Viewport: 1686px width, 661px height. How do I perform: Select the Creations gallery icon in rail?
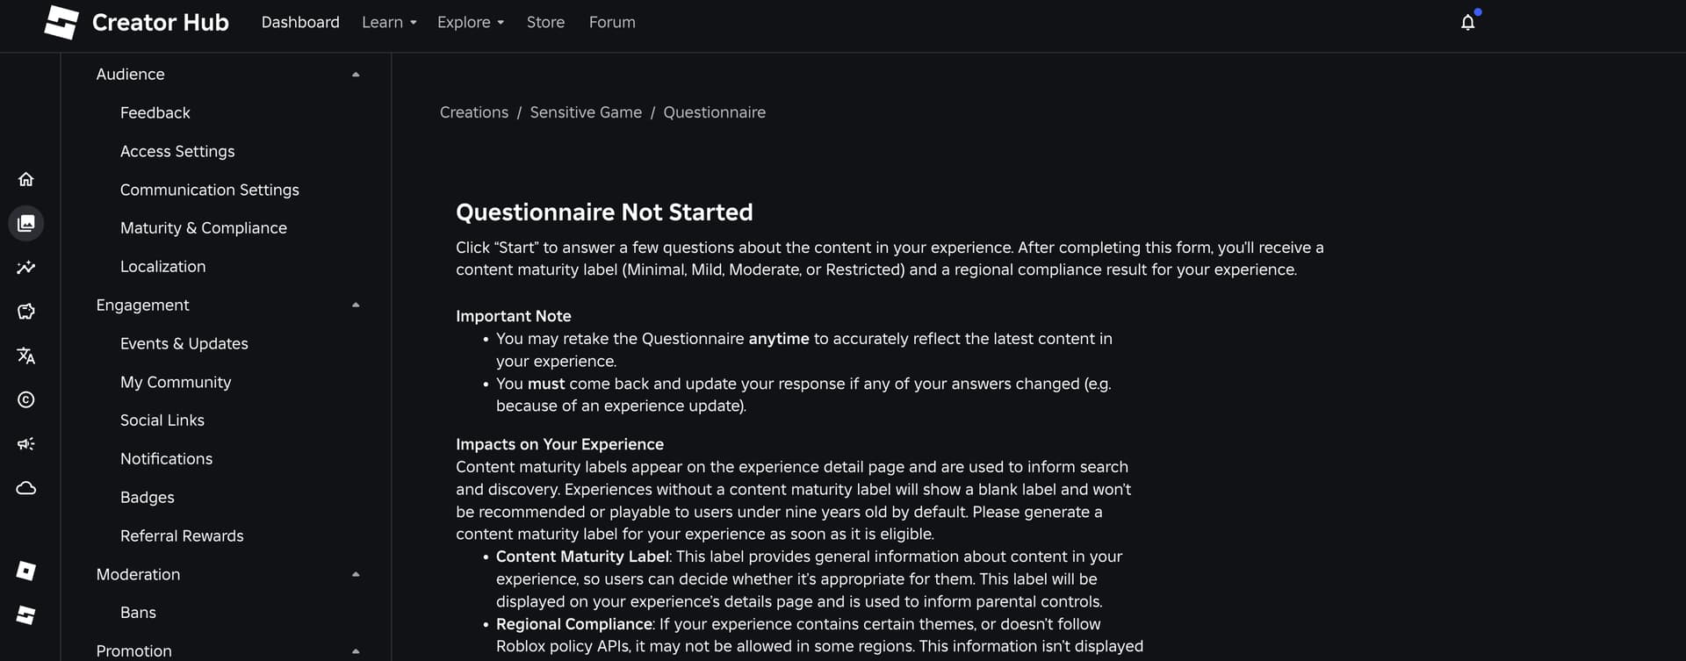(x=26, y=223)
